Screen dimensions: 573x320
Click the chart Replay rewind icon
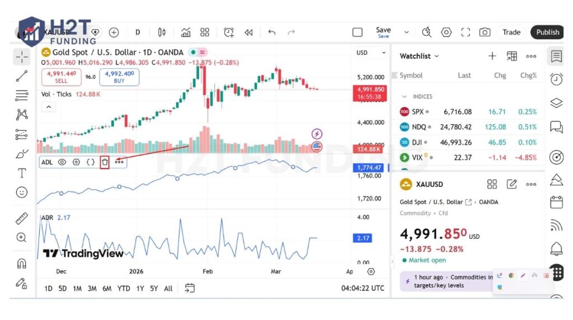click(x=248, y=32)
